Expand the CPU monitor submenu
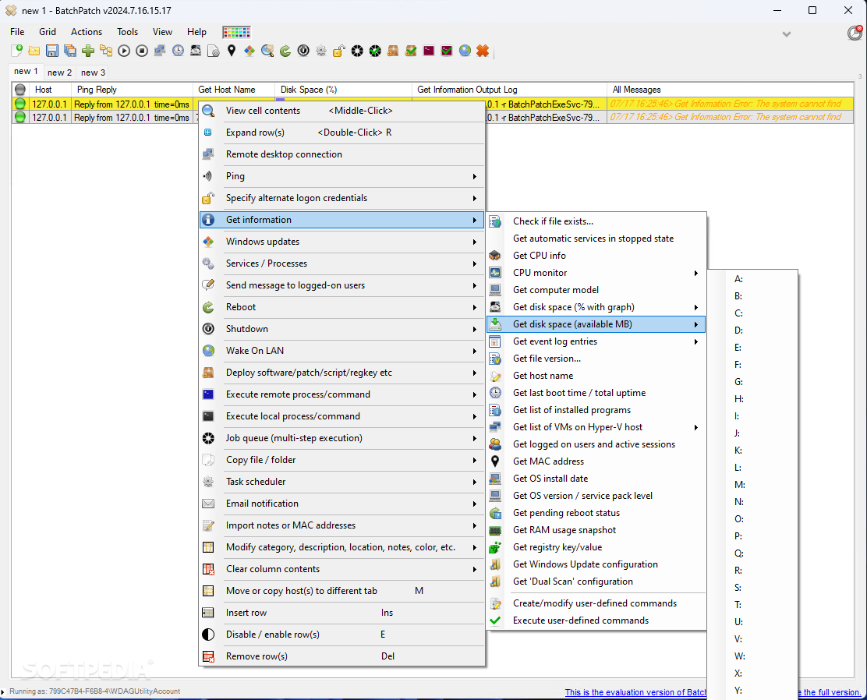Screen dimensions: 867x700 coord(596,273)
